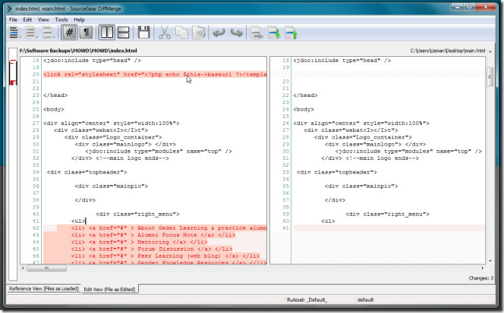Jump to next change (green down arrow)

tap(274, 33)
